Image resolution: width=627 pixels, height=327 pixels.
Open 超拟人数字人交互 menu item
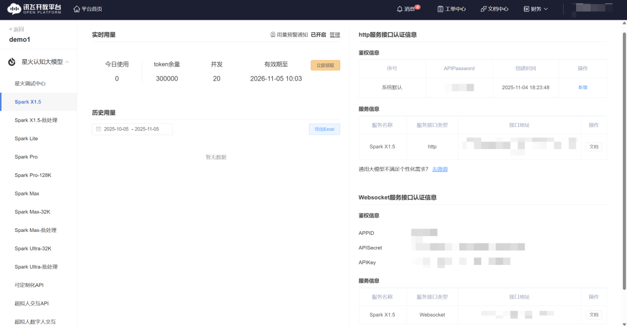point(35,322)
